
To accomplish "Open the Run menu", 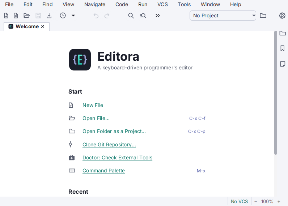I will coord(143,4).
